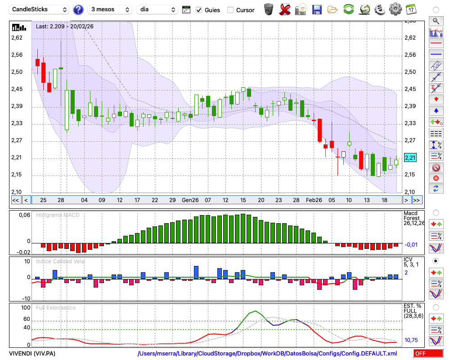Open the CandleSticks chart type dropdown
Viewport: 450px width, 360px height.
point(40,9)
